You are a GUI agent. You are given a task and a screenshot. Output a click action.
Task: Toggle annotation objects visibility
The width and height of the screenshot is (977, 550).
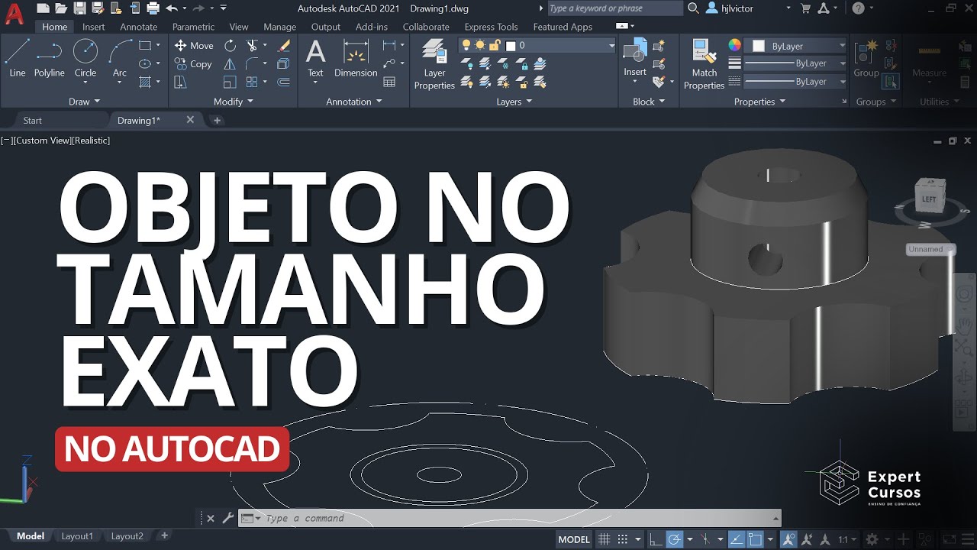coord(789,539)
